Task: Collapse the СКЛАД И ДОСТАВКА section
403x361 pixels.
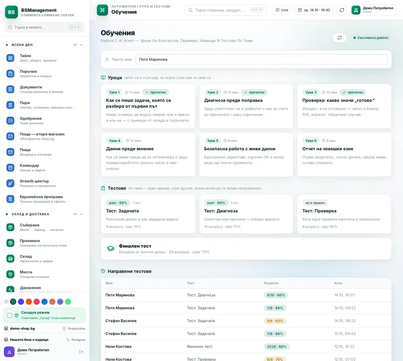Action: (81, 214)
